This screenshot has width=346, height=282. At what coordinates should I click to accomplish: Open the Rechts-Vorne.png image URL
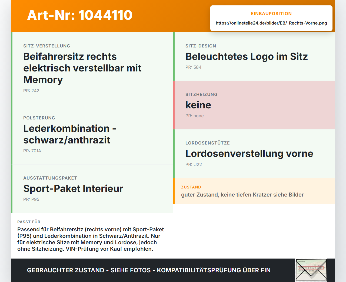[271, 23]
